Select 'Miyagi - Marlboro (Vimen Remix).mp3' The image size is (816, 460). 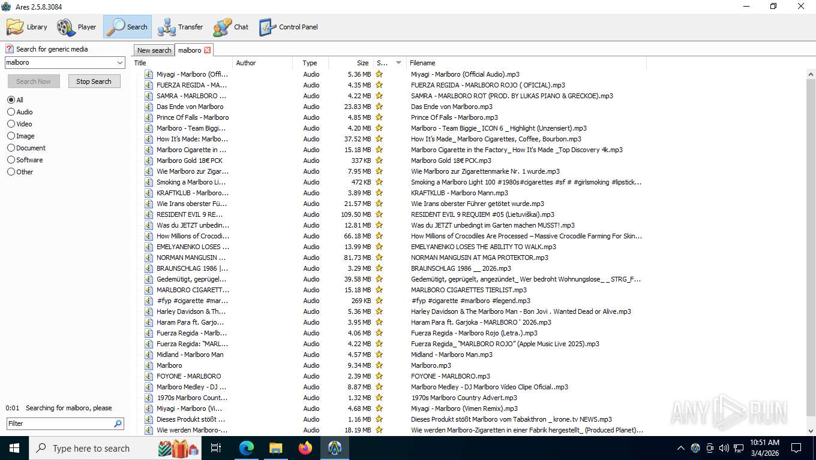tap(464, 408)
